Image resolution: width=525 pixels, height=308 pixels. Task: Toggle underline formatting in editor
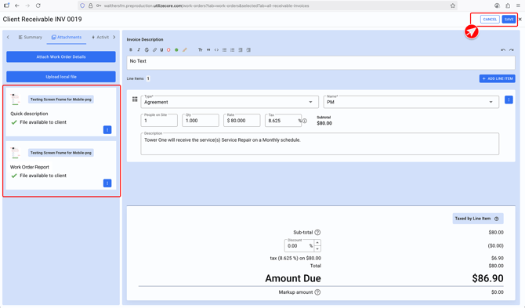click(x=161, y=50)
